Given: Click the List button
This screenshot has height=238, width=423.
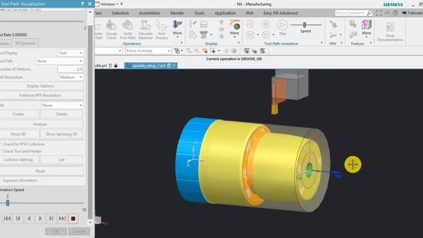Looking at the screenshot, I should click(x=61, y=160).
